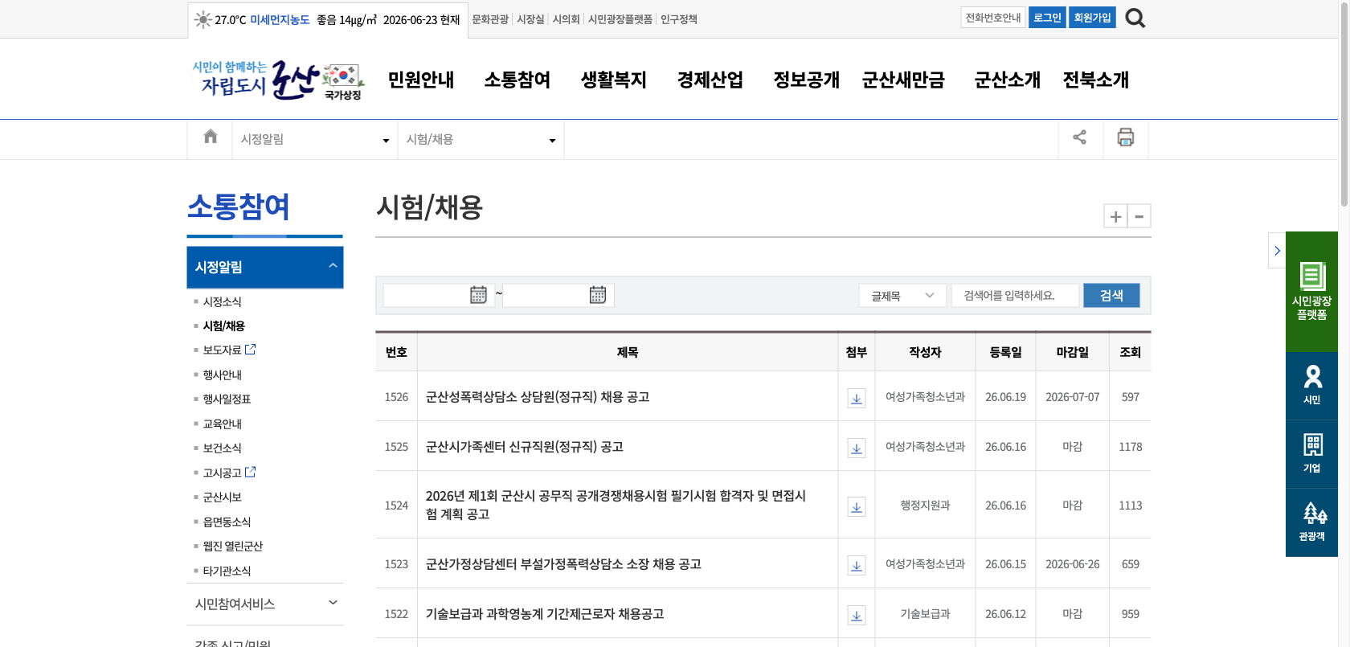
Task: Increase text size with plus button
Action: tap(1115, 216)
